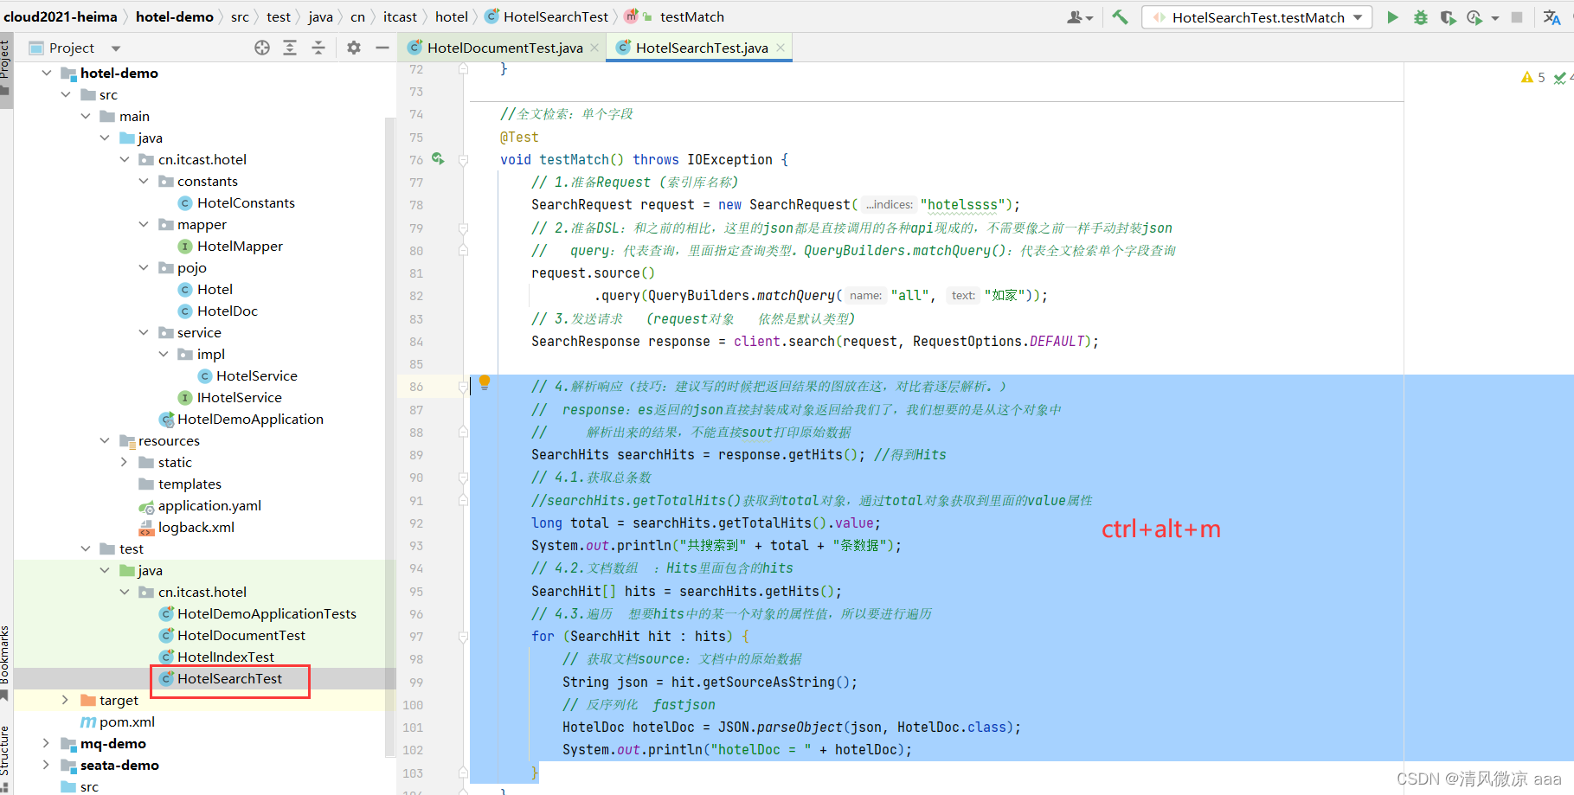Place cursor on "hotelssss" index string

coord(962,205)
